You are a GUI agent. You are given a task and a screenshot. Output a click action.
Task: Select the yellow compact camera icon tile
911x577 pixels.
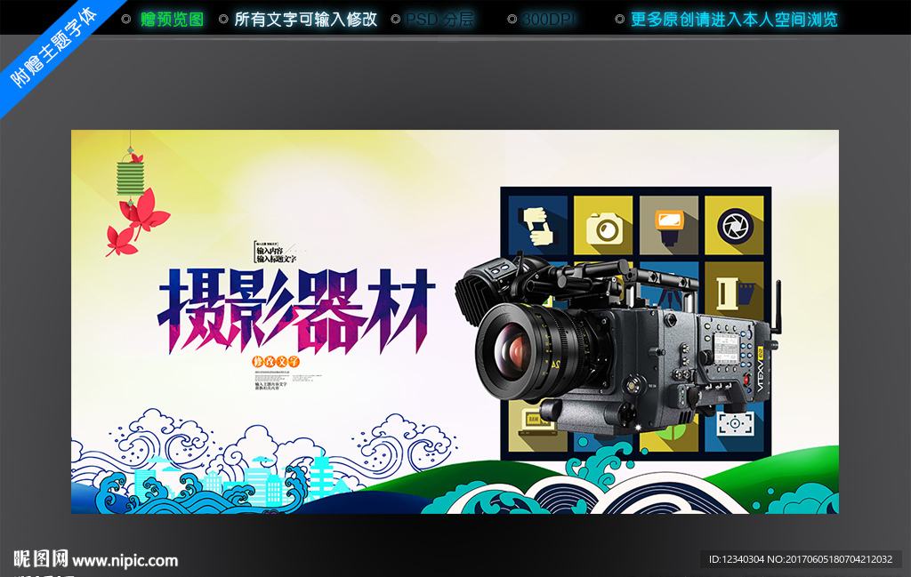603,225
